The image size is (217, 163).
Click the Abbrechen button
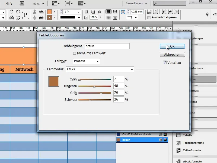tap(172, 54)
